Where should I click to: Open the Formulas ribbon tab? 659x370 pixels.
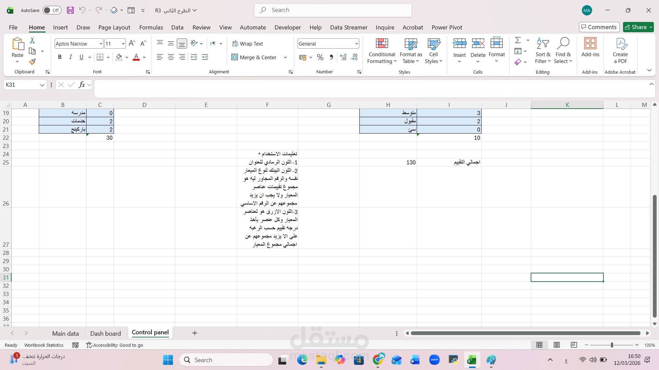click(151, 27)
